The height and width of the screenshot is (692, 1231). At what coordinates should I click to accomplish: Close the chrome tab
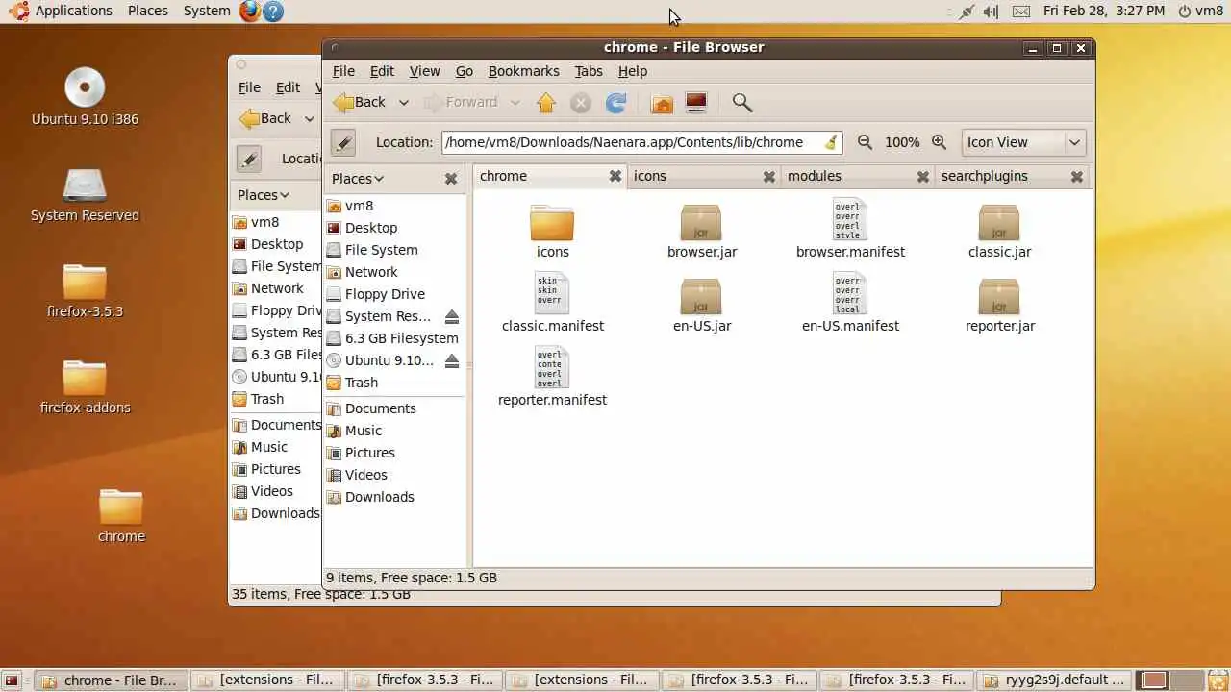coord(615,177)
